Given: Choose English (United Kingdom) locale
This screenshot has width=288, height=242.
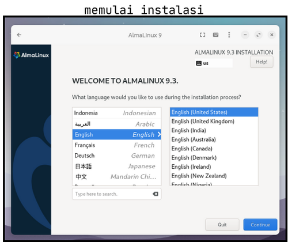Looking at the screenshot, I should click(214, 122).
